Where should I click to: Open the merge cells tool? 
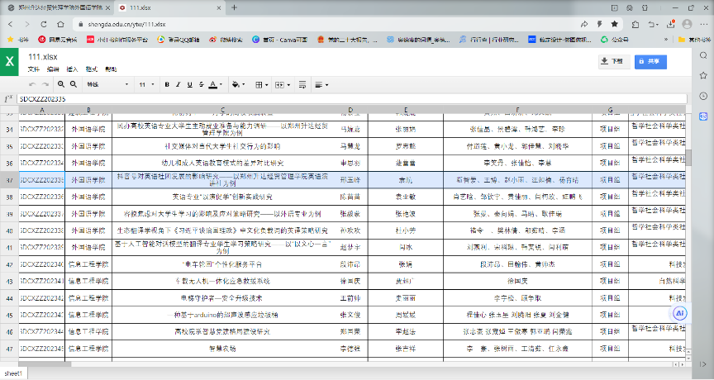280,84
